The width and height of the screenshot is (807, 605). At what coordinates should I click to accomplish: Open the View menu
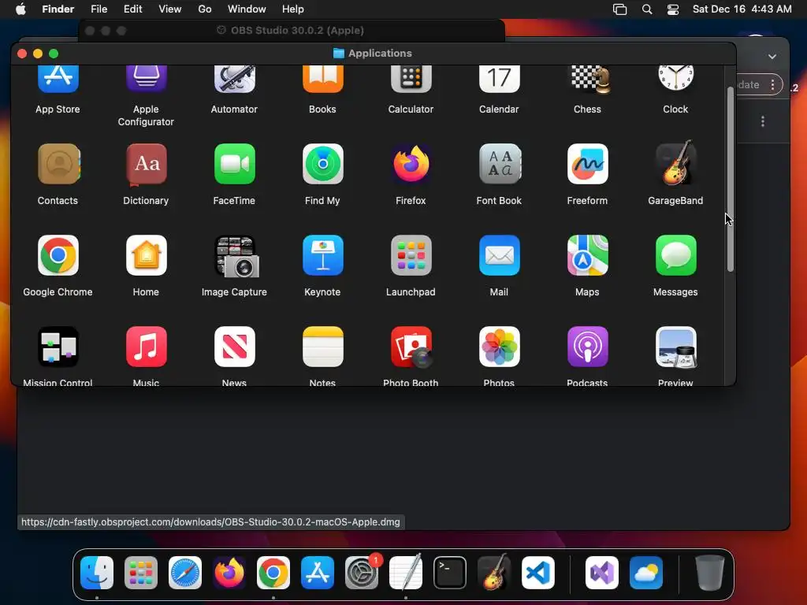(170, 9)
